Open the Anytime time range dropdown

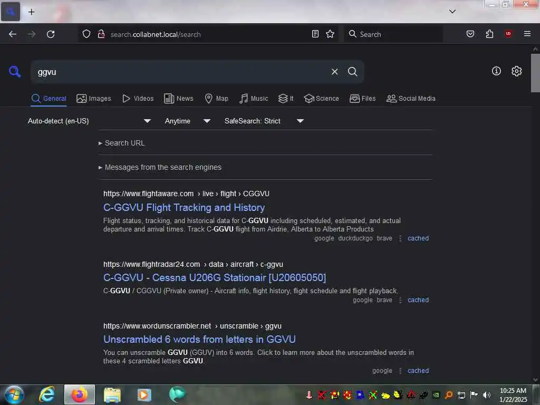[187, 121]
